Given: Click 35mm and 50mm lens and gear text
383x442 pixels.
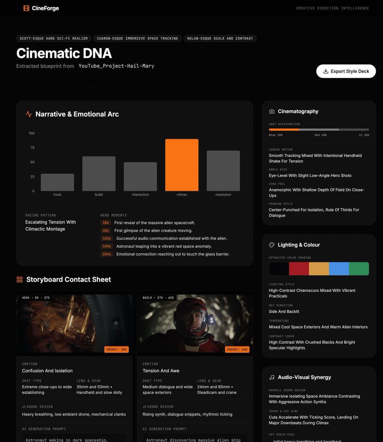Looking at the screenshot, I should pos(99,390).
